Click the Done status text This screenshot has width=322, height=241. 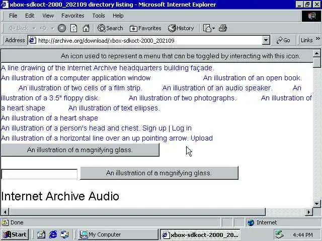pos(17,222)
